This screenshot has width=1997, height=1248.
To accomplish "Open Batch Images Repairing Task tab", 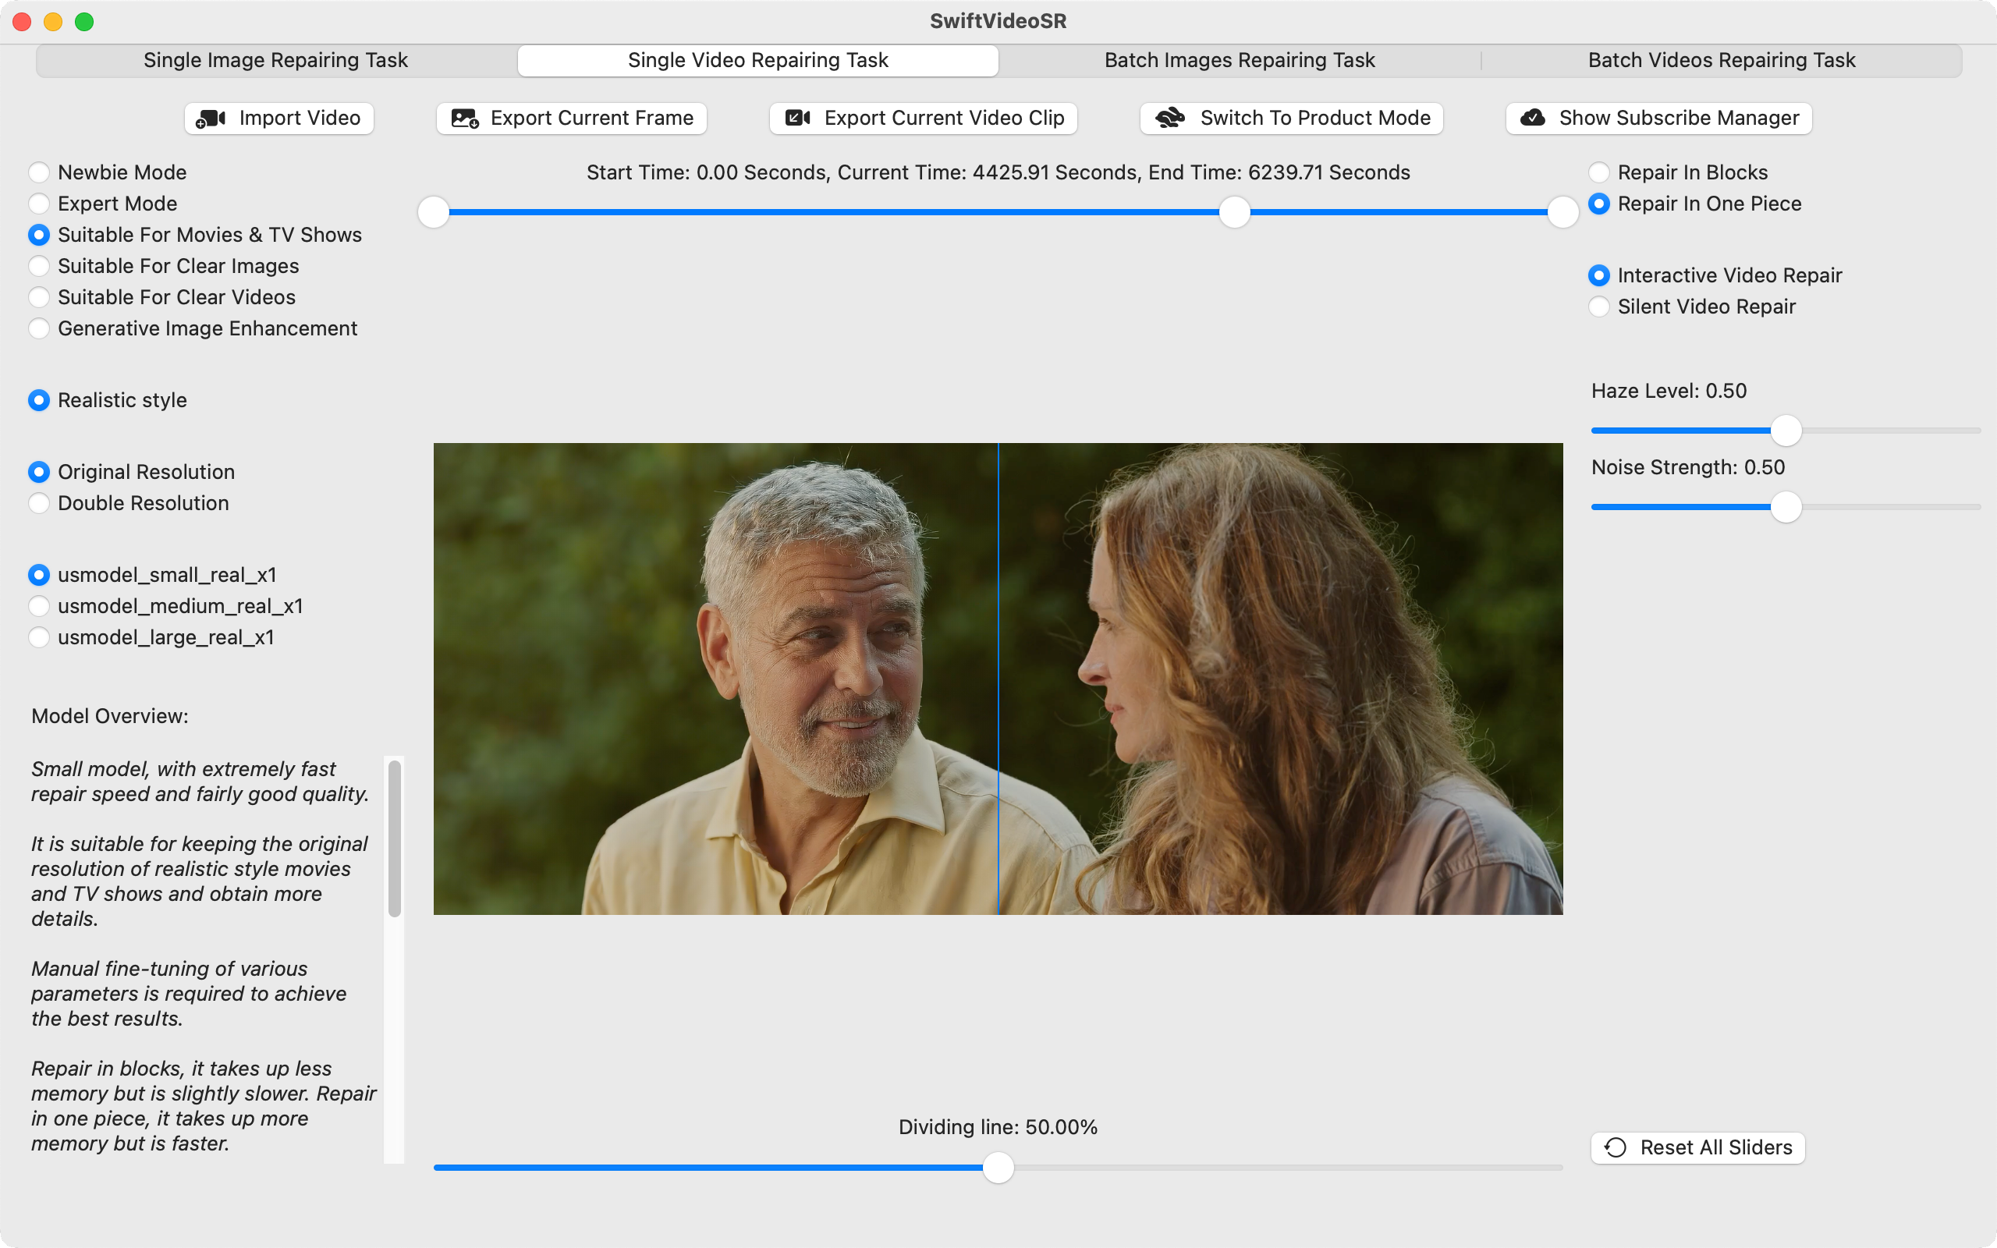I will (x=1240, y=60).
